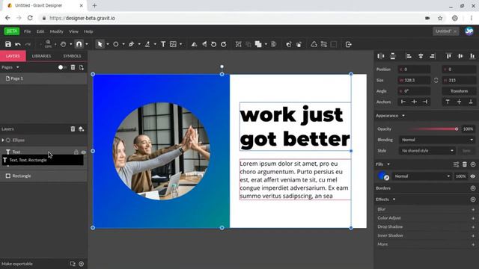Add a Drop Shadow effect
The image size is (479, 269).
point(473,227)
